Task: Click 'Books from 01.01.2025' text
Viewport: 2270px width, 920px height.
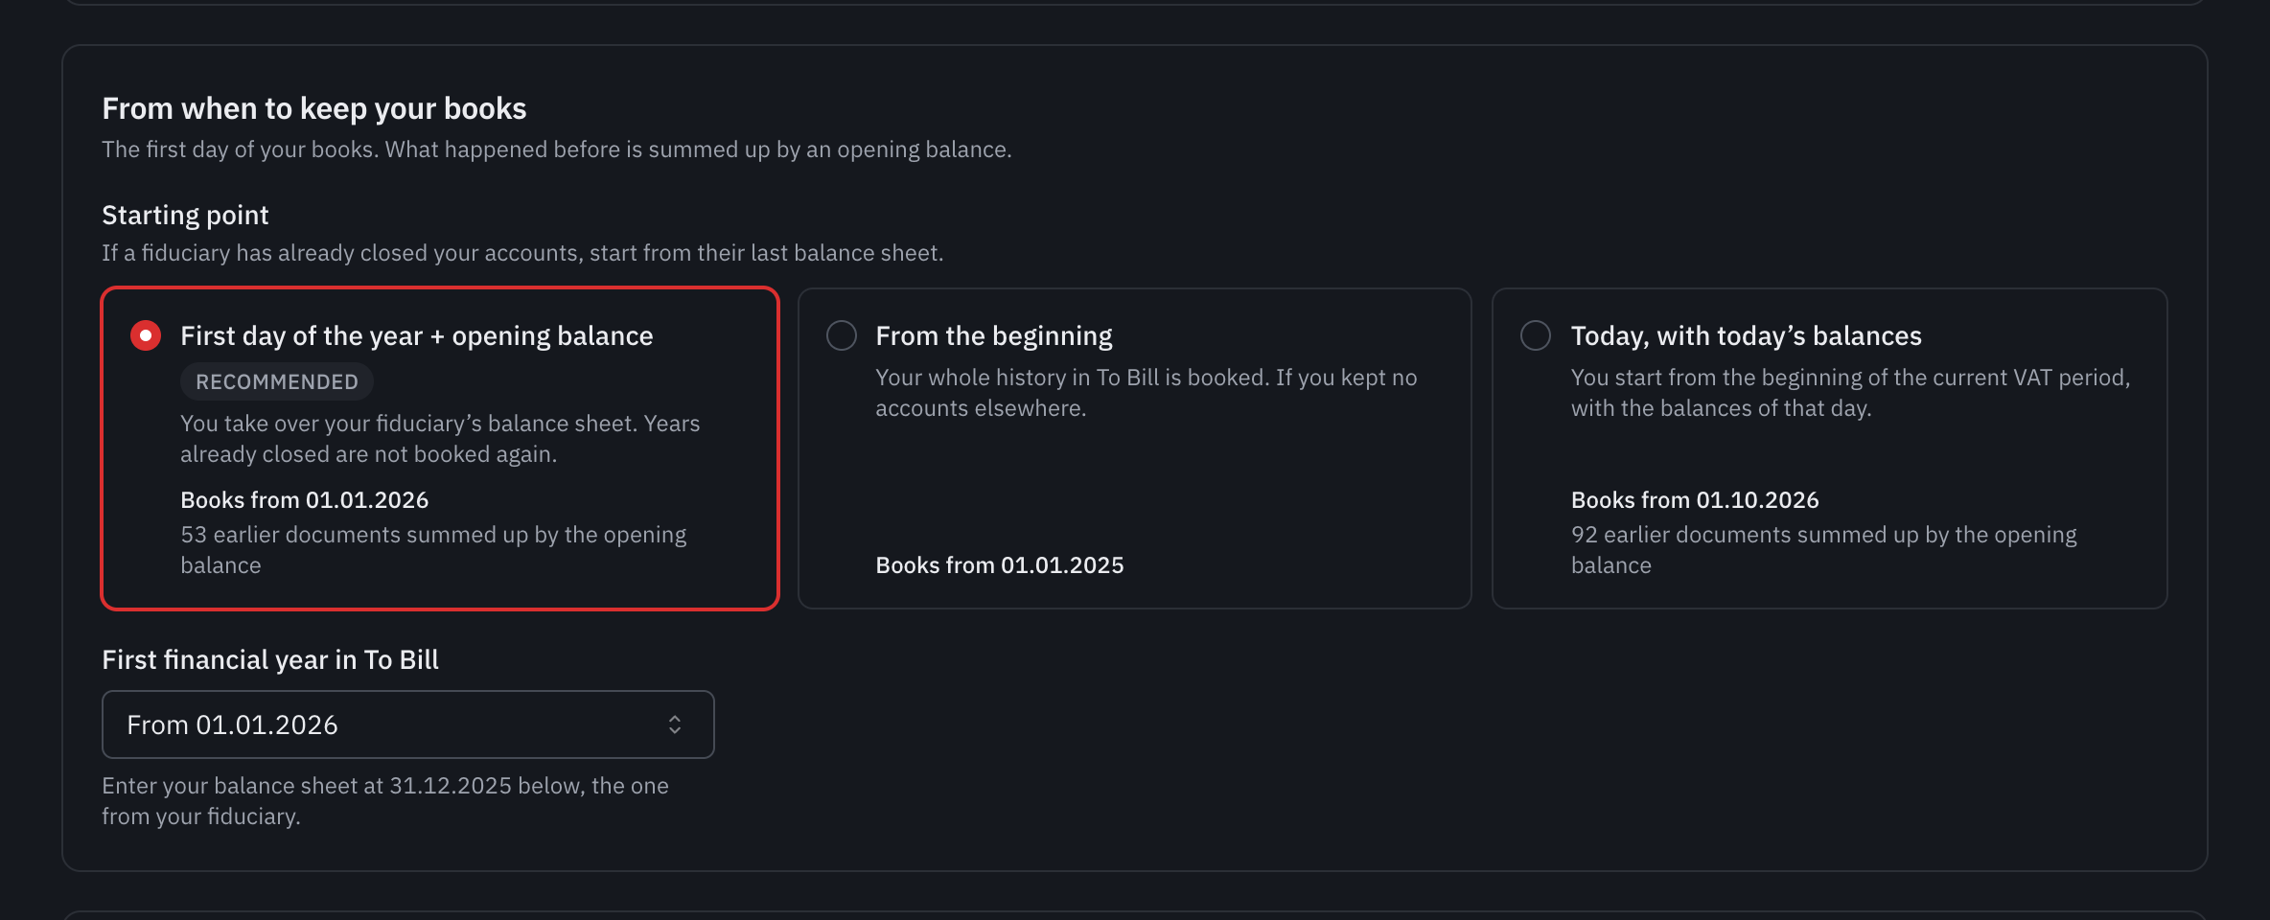Action: tap(1000, 565)
